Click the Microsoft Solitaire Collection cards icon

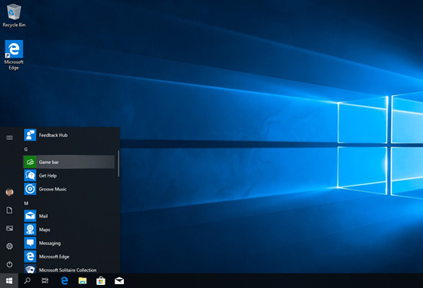(30, 269)
